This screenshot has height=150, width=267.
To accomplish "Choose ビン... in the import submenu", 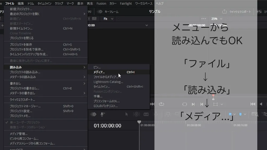I will click(x=119, y=67).
